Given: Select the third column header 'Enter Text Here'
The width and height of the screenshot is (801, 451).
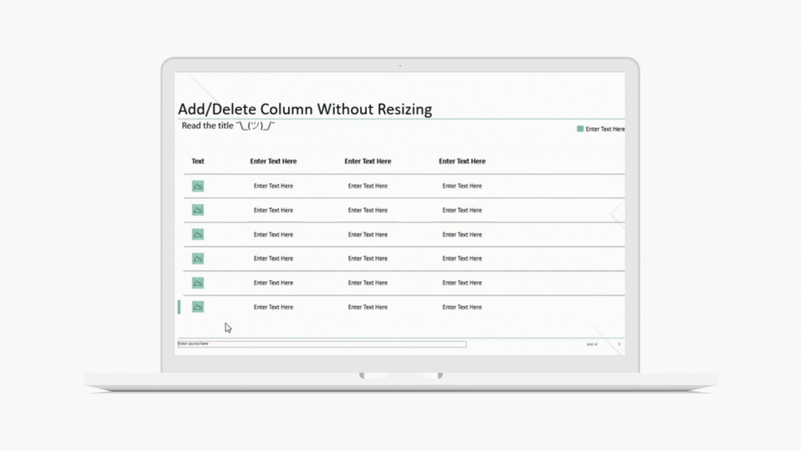Looking at the screenshot, I should click(368, 161).
